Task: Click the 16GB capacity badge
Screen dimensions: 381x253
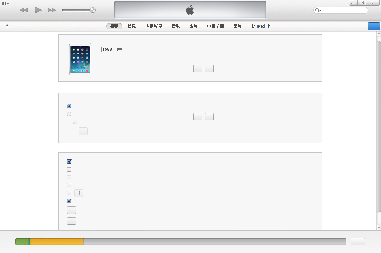Action: click(x=107, y=49)
